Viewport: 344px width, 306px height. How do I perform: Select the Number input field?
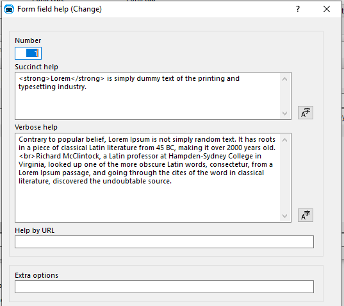pyautogui.click(x=28, y=53)
